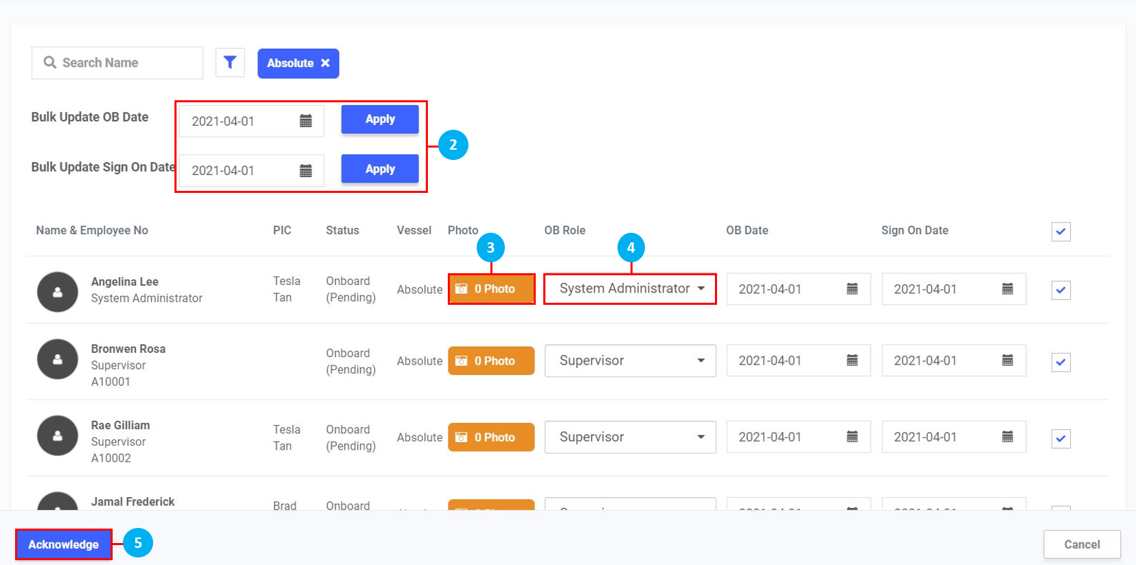Image resolution: width=1136 pixels, height=565 pixels.
Task: Toggle the select-all checkbox in header
Action: coord(1060,232)
